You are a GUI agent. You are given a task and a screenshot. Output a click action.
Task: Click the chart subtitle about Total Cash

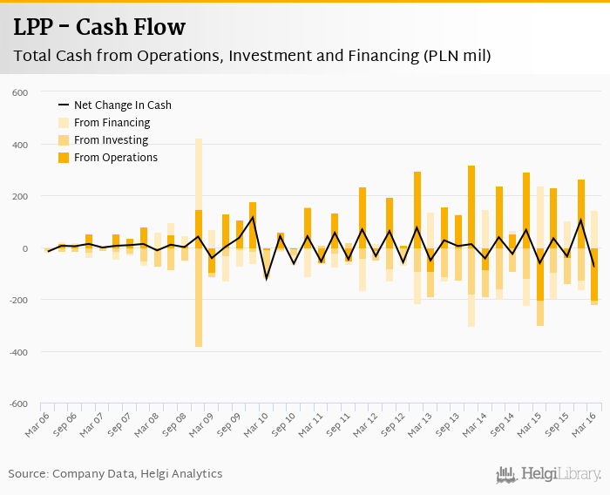(252, 57)
